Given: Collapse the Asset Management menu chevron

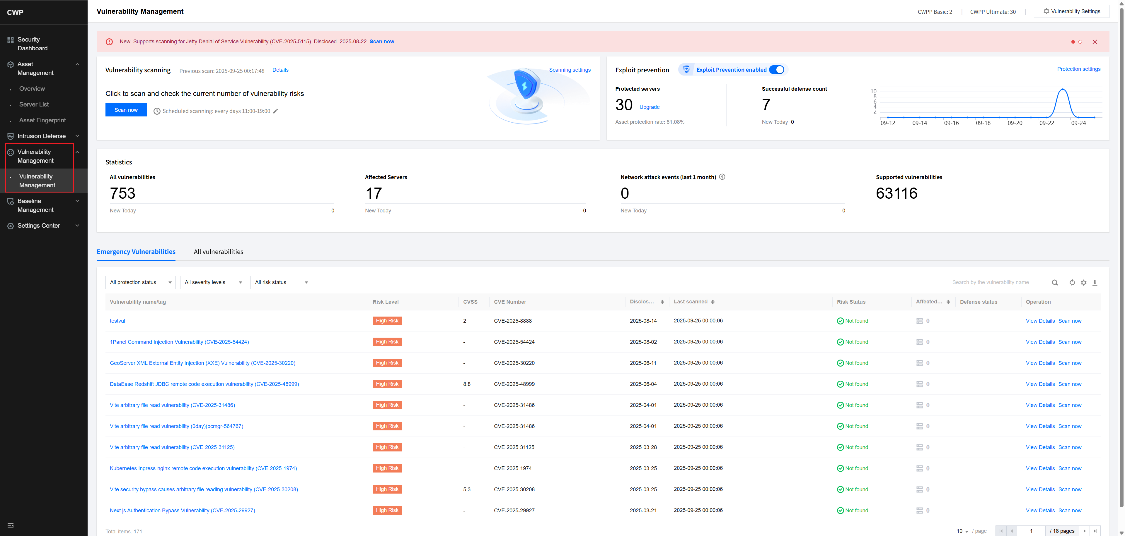Looking at the screenshot, I should click(77, 65).
